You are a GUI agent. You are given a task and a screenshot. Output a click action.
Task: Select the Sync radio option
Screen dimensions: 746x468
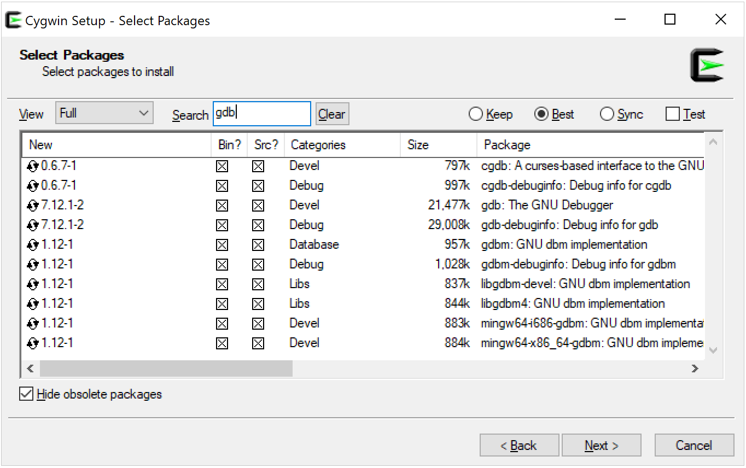click(x=607, y=114)
